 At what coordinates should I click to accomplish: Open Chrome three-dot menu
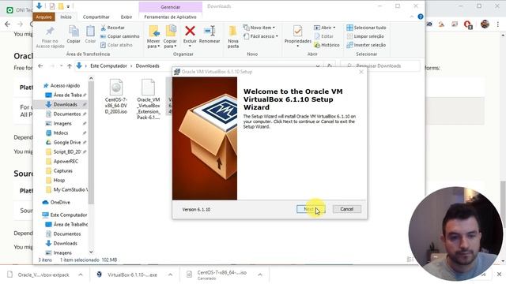(x=498, y=24)
